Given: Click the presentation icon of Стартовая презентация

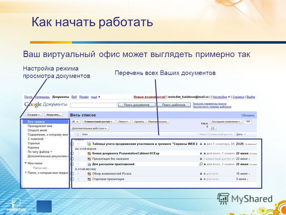Looking at the screenshot, I should tap(89, 179).
